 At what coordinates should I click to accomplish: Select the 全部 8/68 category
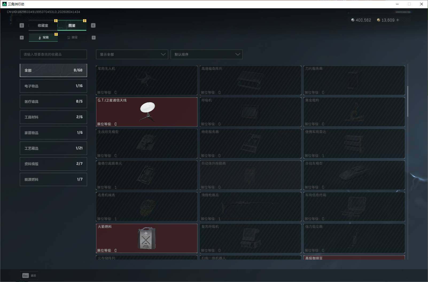coord(53,70)
